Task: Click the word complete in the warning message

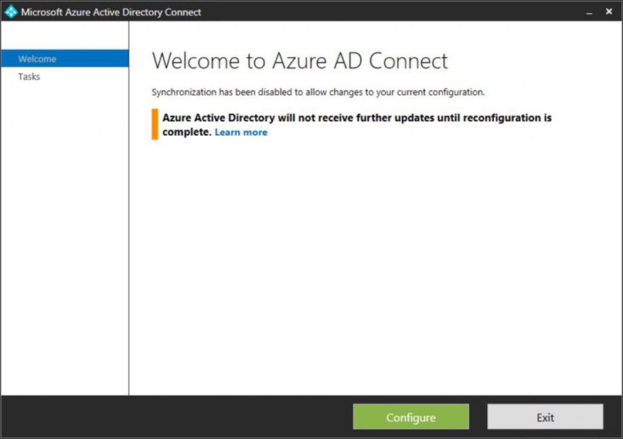Action: tap(187, 133)
